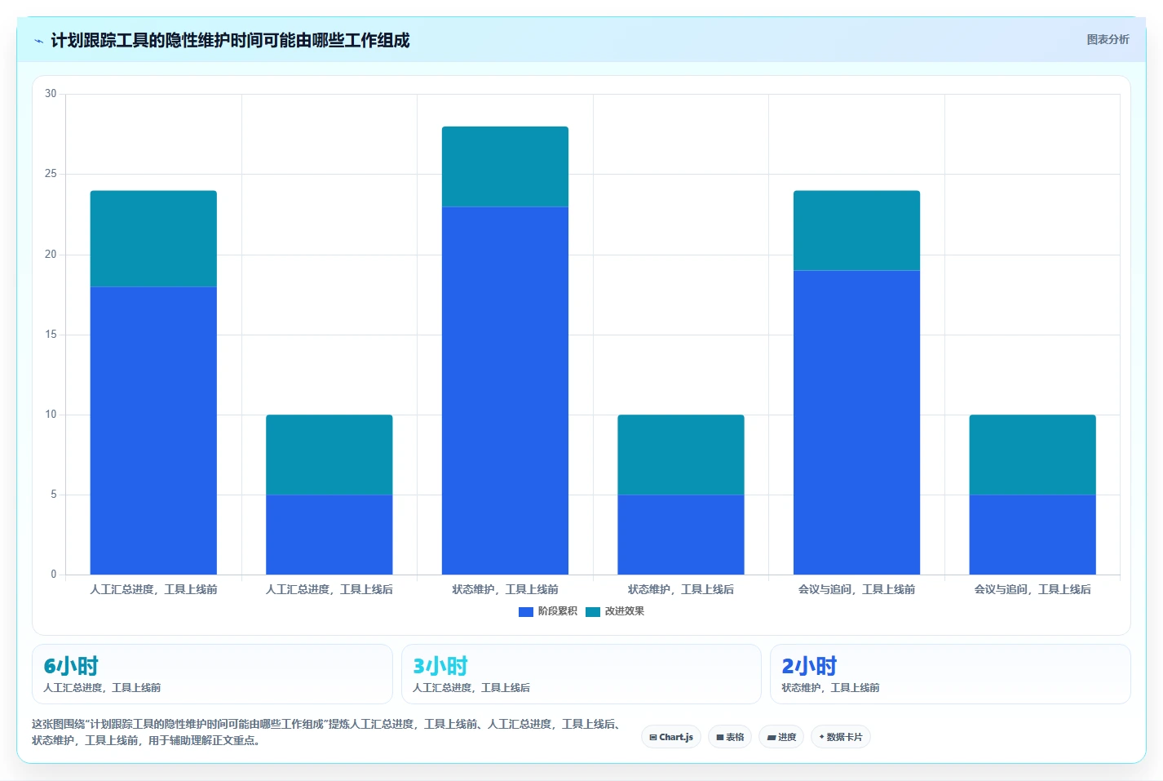
Task: Click x-axis label 人工汇总进度，工具上线后
Action: click(x=329, y=589)
